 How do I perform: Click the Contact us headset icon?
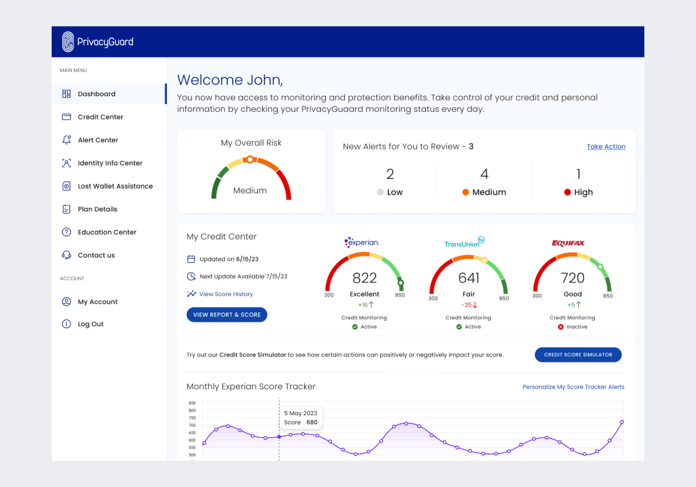click(x=66, y=255)
